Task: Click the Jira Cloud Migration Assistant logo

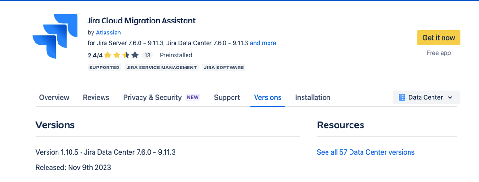Action: click(x=55, y=36)
